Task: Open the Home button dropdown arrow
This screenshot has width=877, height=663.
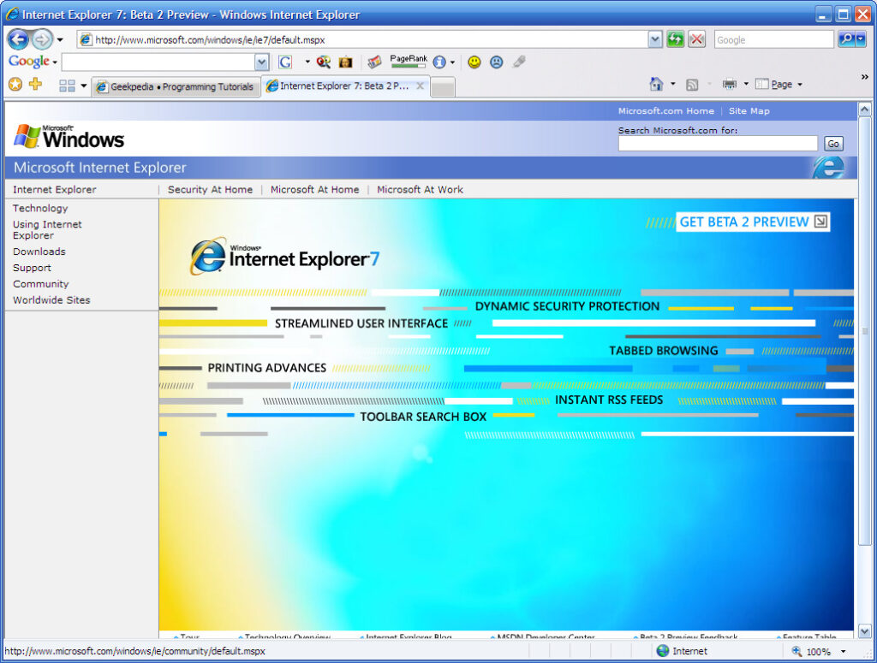Action: click(x=673, y=85)
